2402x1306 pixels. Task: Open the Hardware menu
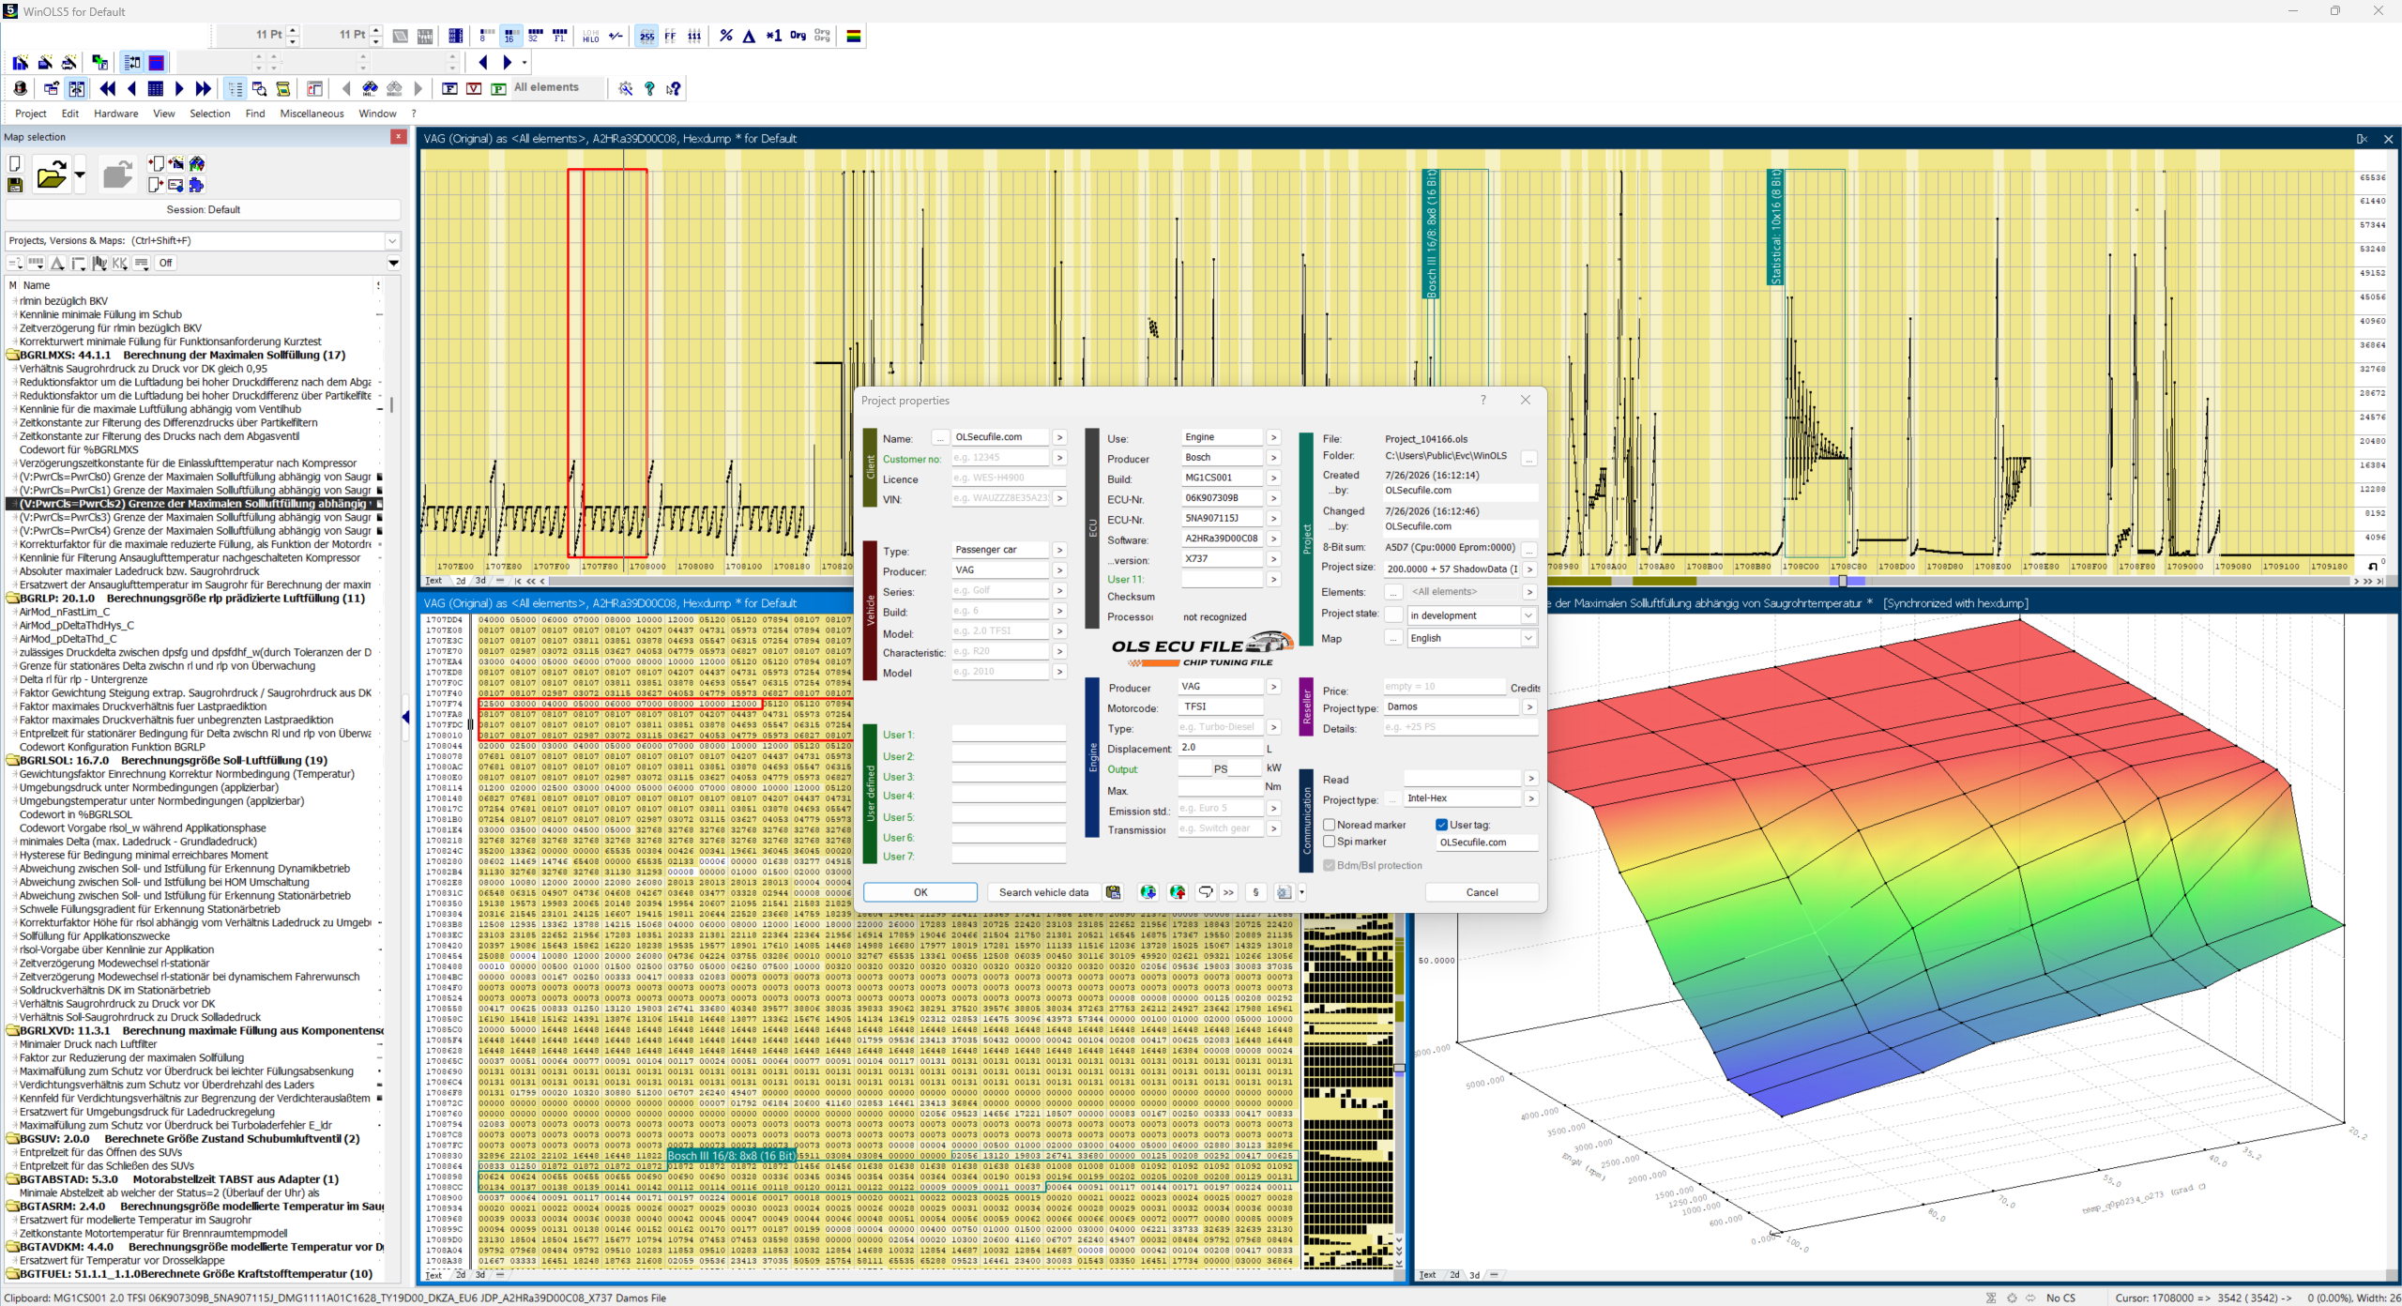[115, 114]
